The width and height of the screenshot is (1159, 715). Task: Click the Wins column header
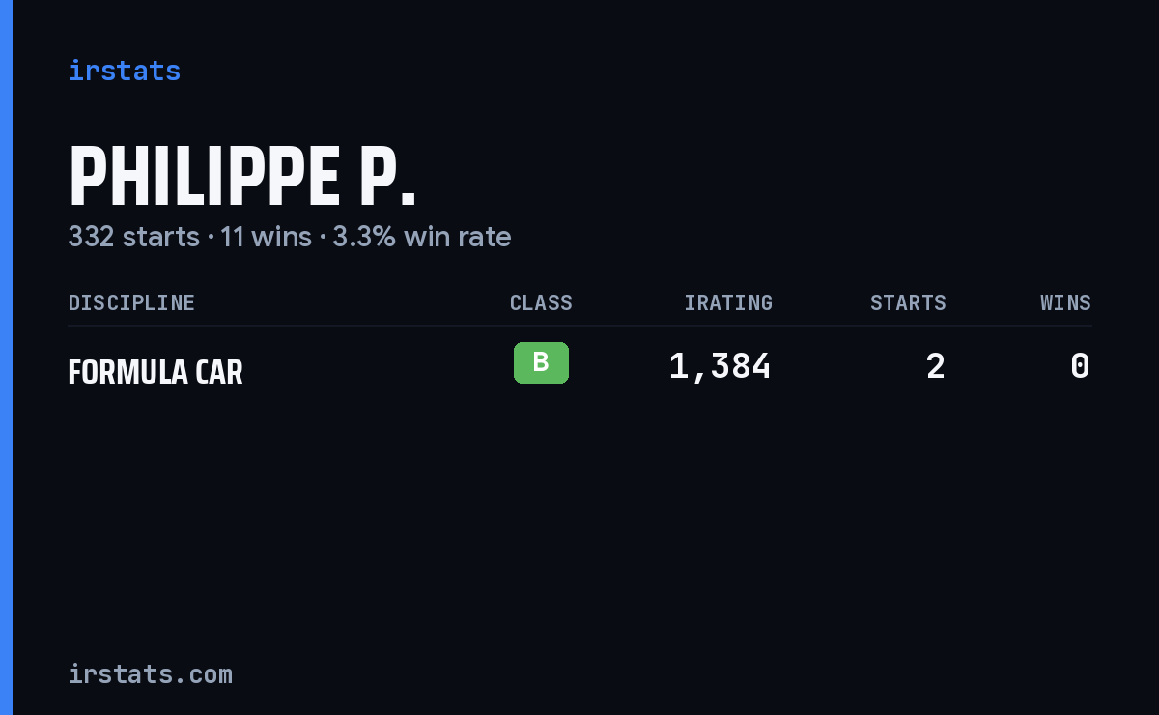coord(1065,303)
